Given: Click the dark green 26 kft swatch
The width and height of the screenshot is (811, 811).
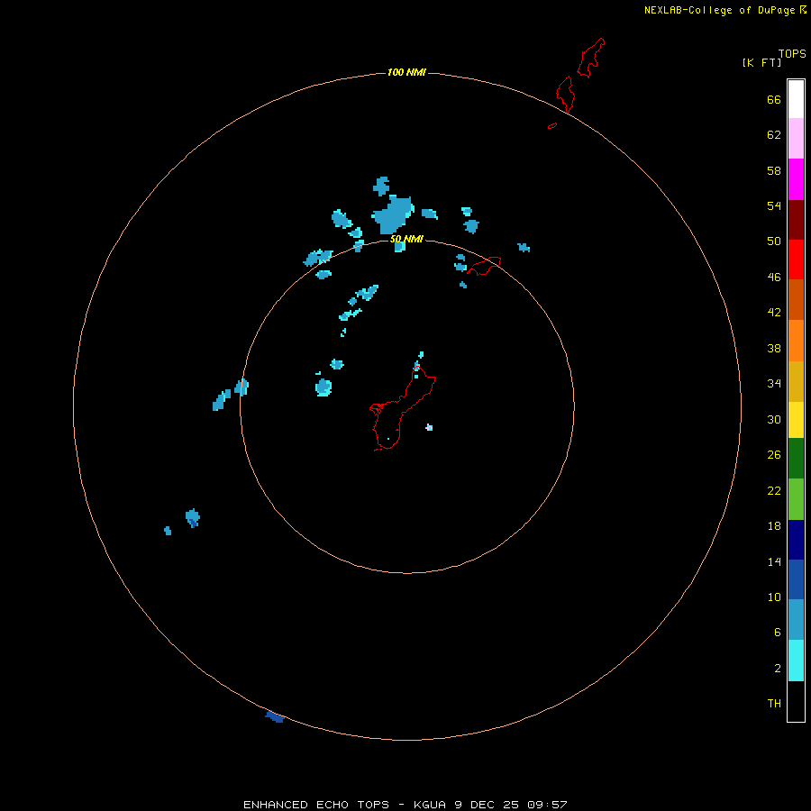Looking at the screenshot, I should (x=796, y=459).
